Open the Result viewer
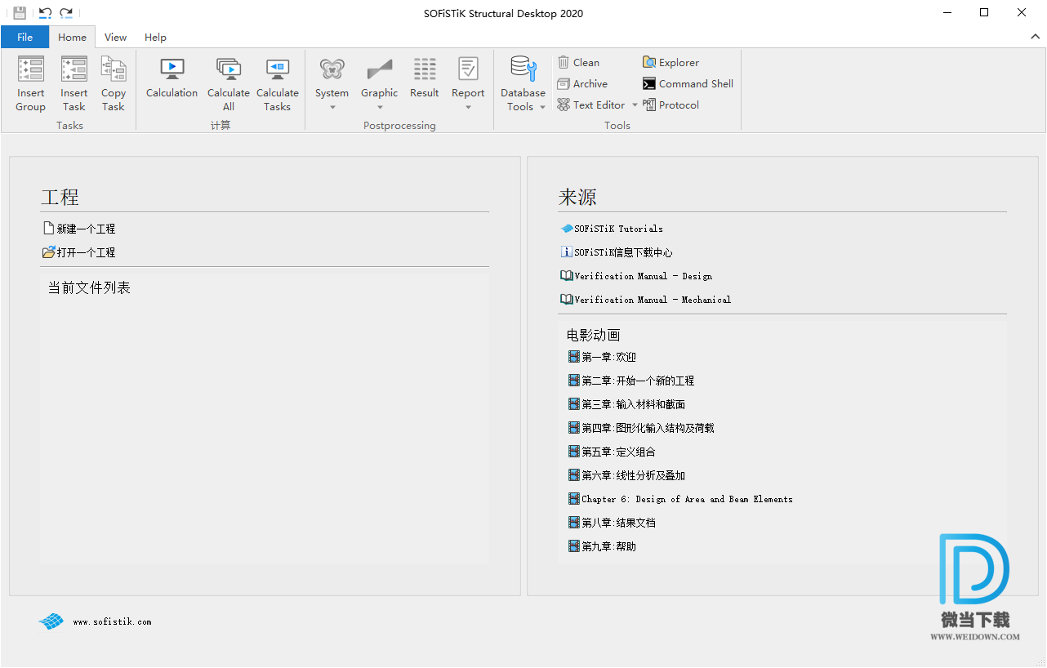Image resolution: width=1047 pixels, height=668 pixels. pos(425,78)
